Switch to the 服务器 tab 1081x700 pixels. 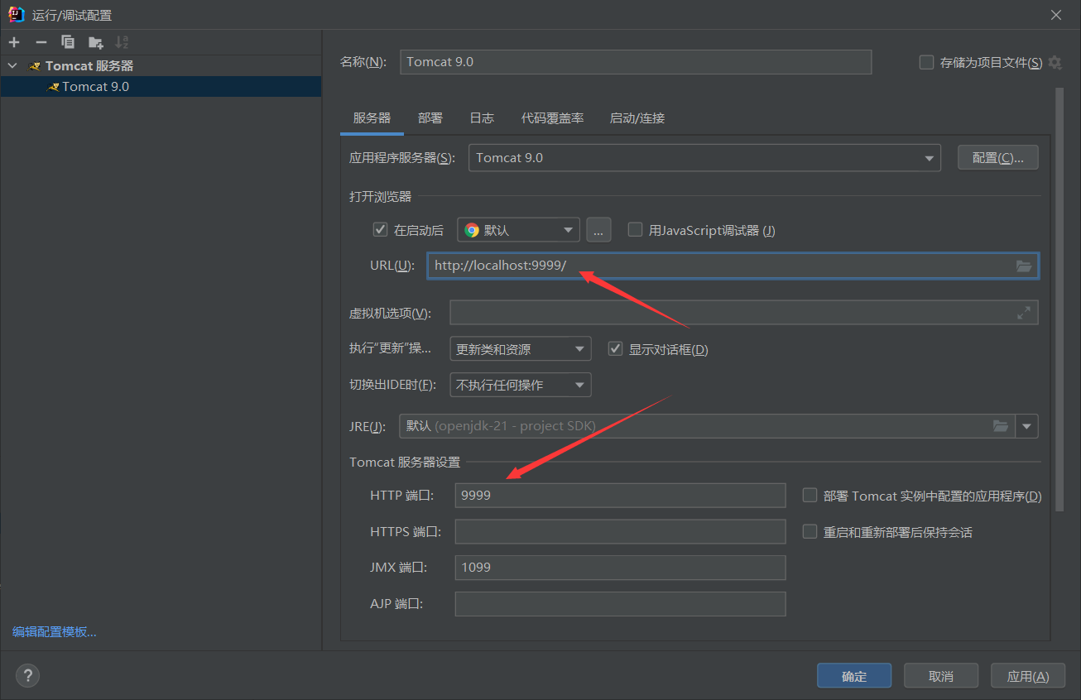pos(372,118)
